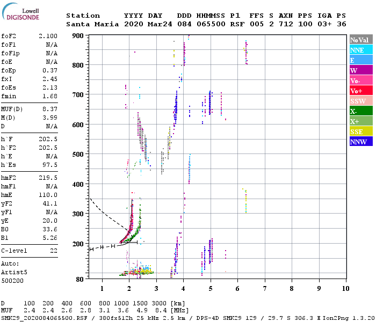Select the NNW blue legend swatch
This screenshot has height=322, width=376.
pos(361,141)
